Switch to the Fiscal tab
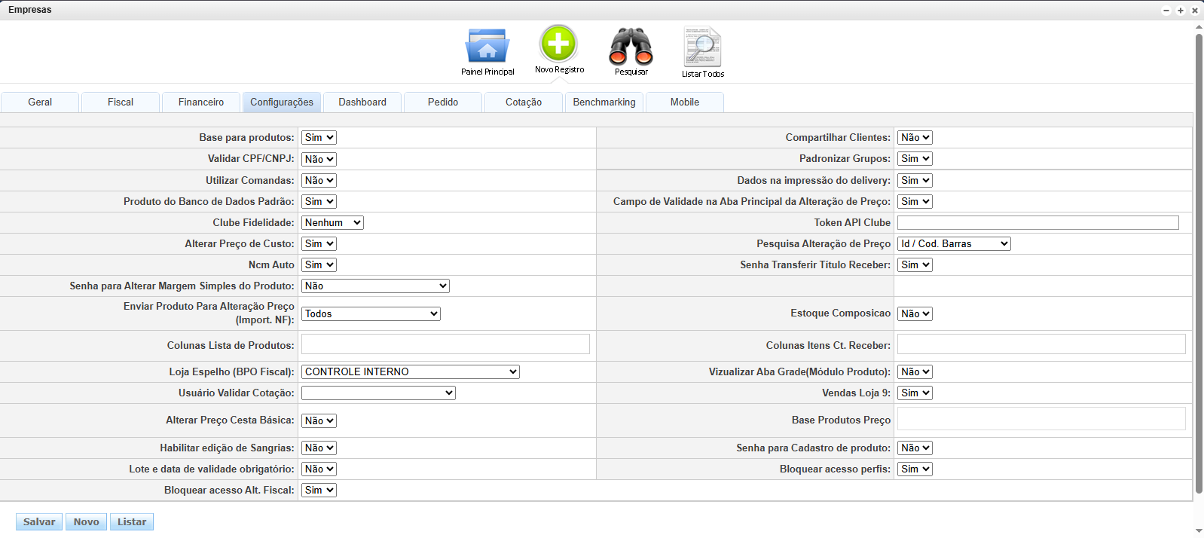The width and height of the screenshot is (1204, 538). click(x=121, y=102)
